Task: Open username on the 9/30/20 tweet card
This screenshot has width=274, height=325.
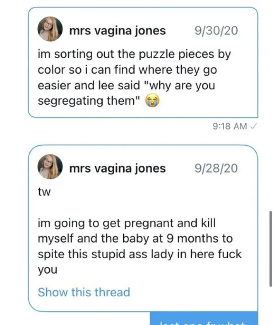Action: [x=117, y=31]
